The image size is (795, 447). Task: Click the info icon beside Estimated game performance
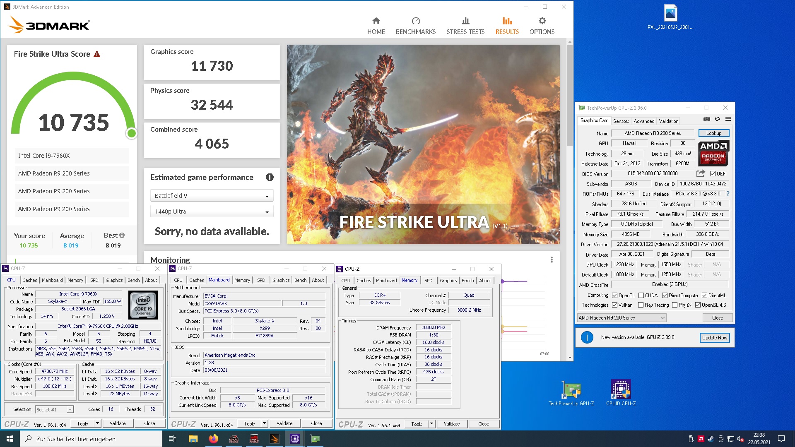tap(270, 177)
